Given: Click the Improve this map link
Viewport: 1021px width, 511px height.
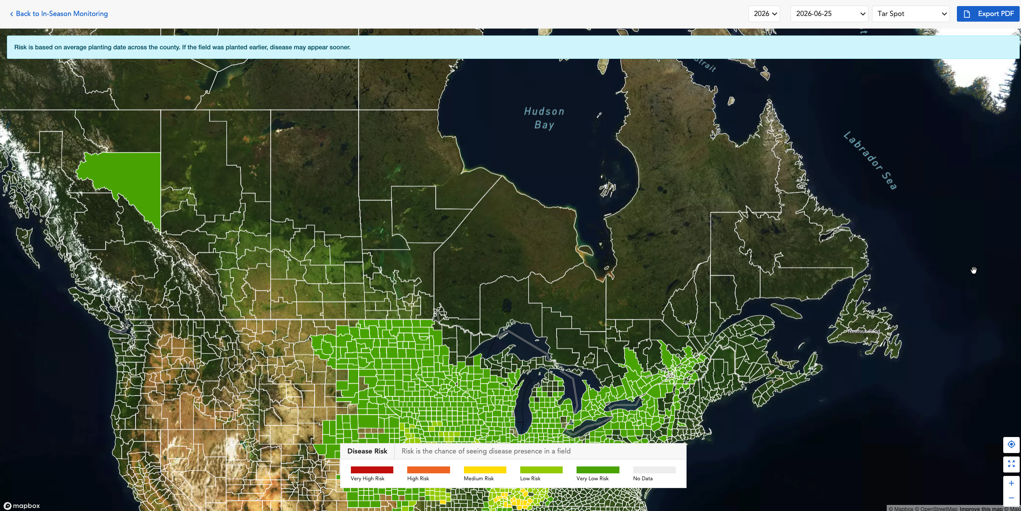Looking at the screenshot, I should (x=981, y=509).
